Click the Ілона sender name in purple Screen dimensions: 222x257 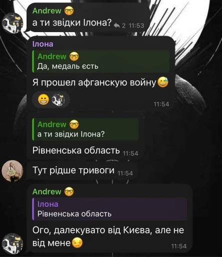pyautogui.click(x=43, y=44)
